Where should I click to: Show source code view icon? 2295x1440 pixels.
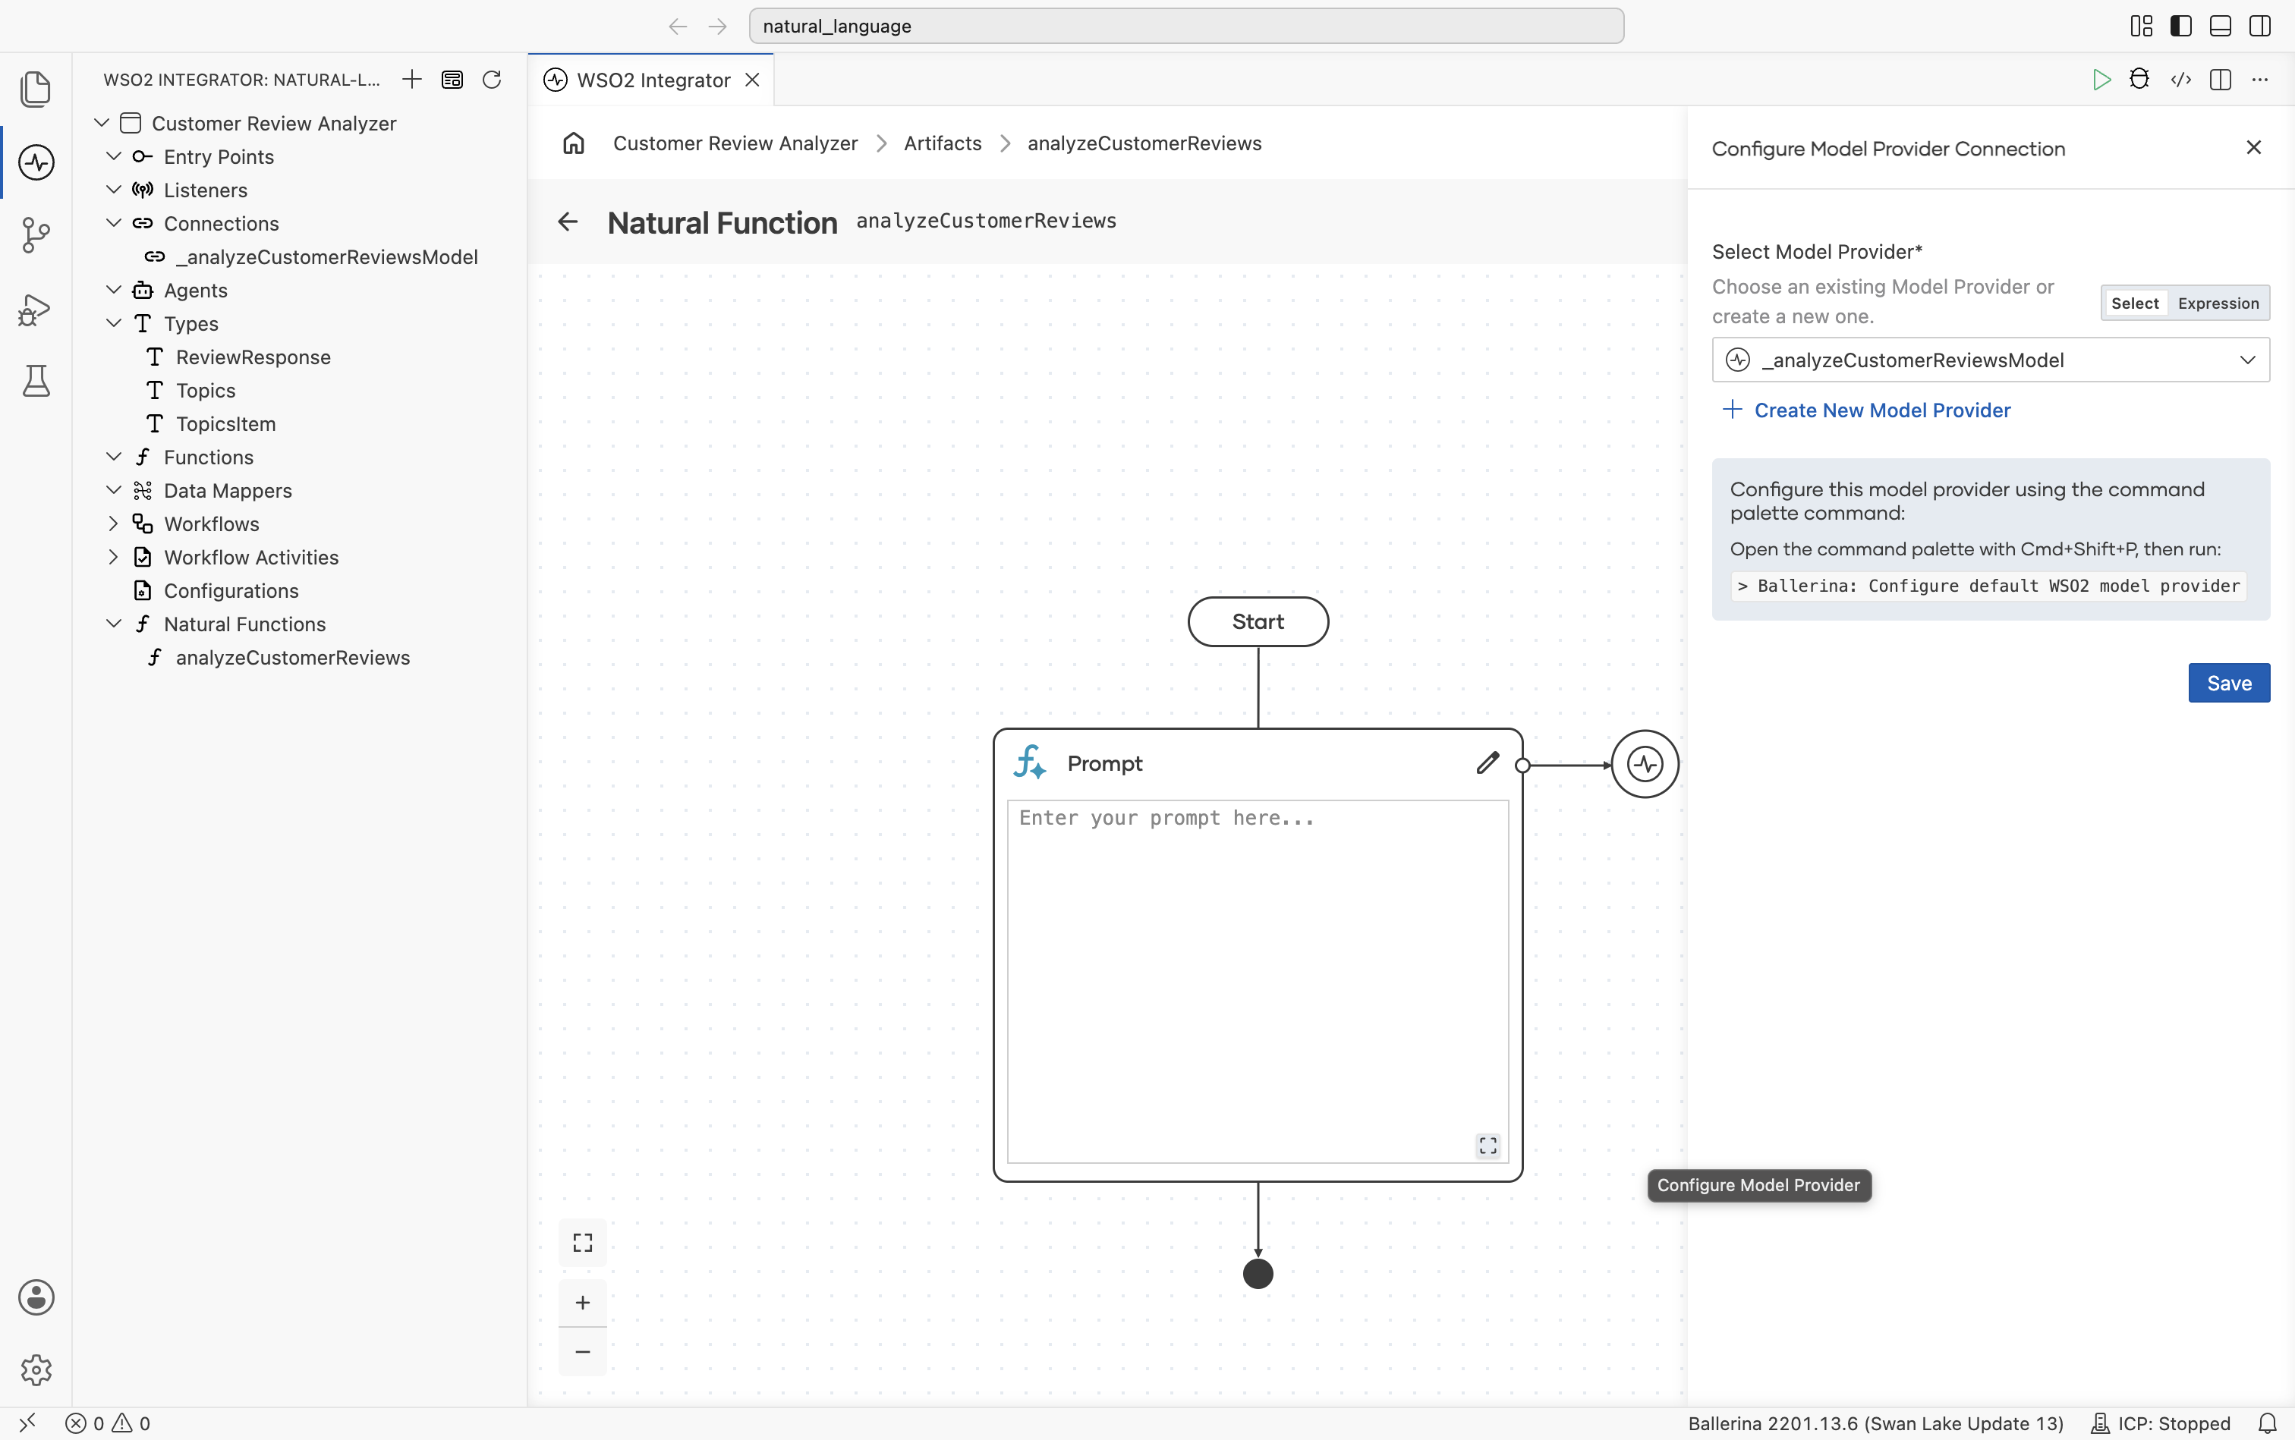2180,79
